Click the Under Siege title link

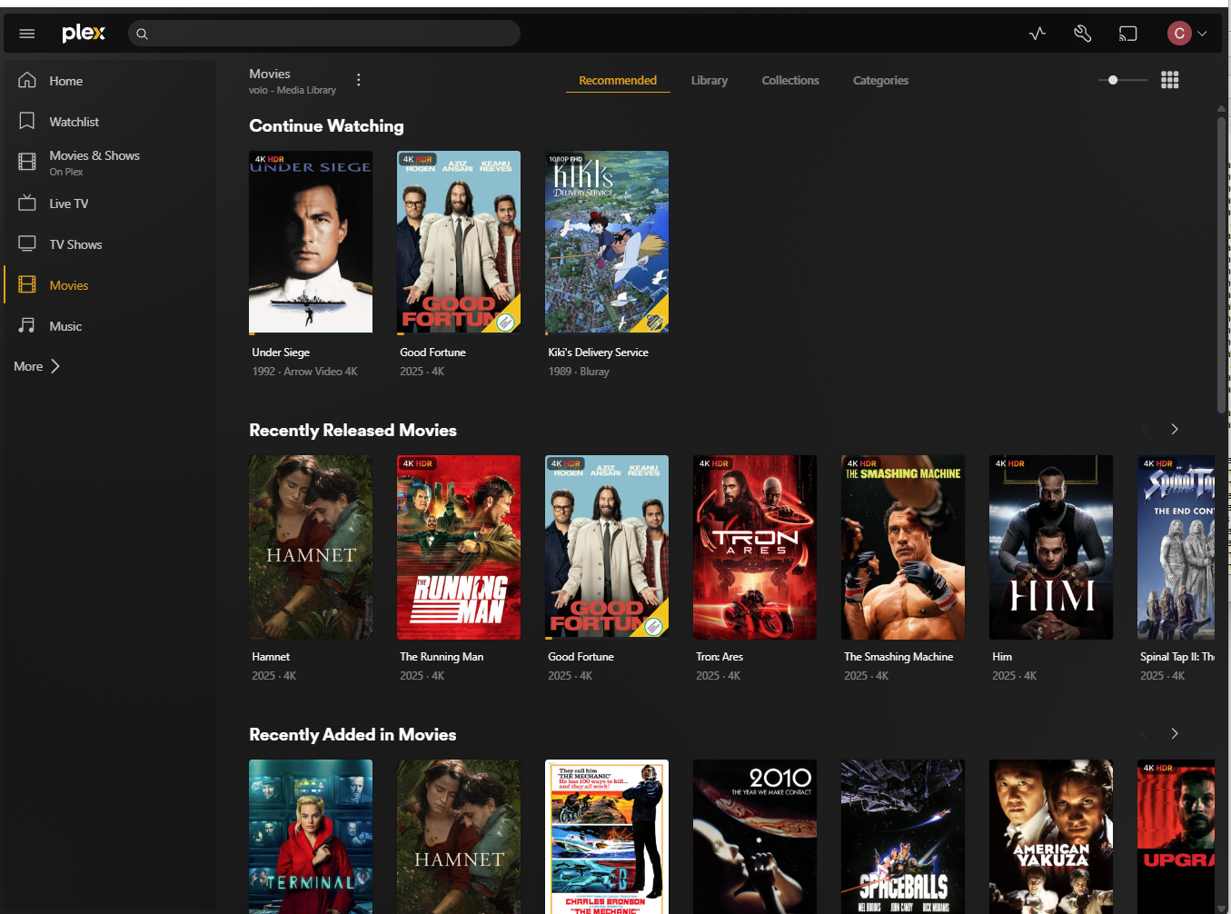[x=281, y=353]
